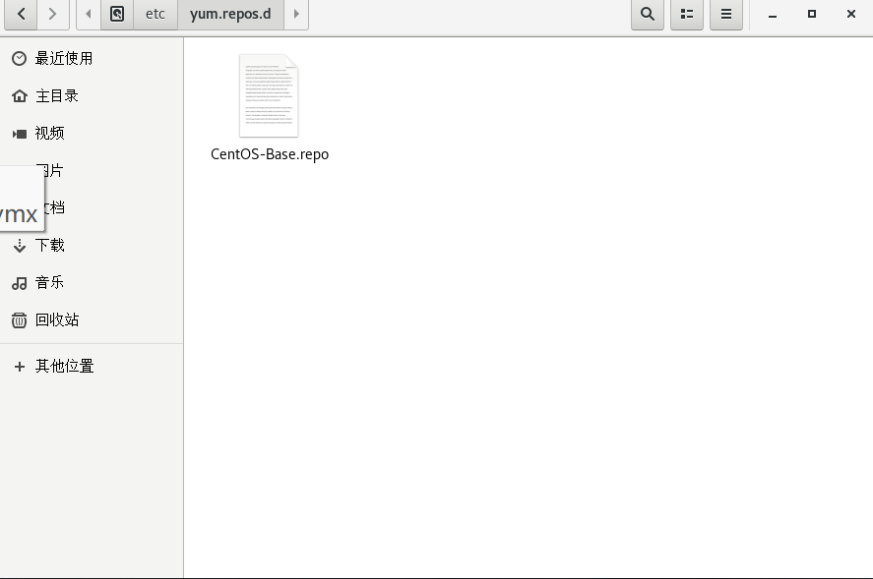Close the file manager window
The height and width of the screenshot is (579, 873).
[x=850, y=14]
